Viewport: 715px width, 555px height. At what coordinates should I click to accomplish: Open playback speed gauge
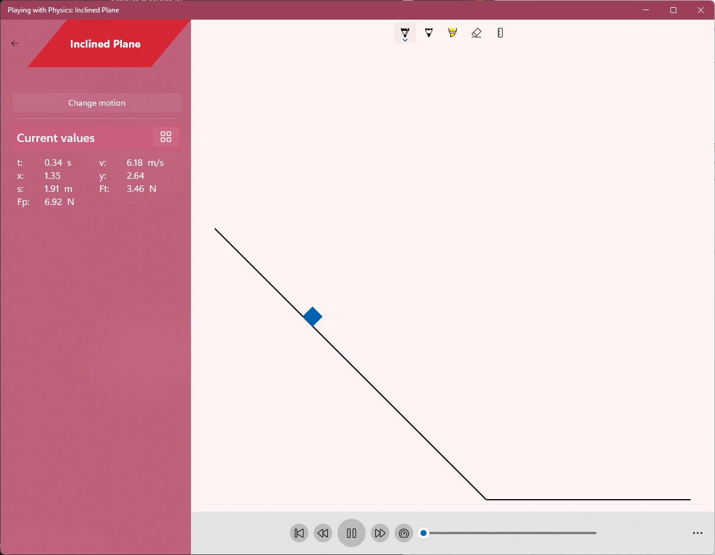coord(404,533)
